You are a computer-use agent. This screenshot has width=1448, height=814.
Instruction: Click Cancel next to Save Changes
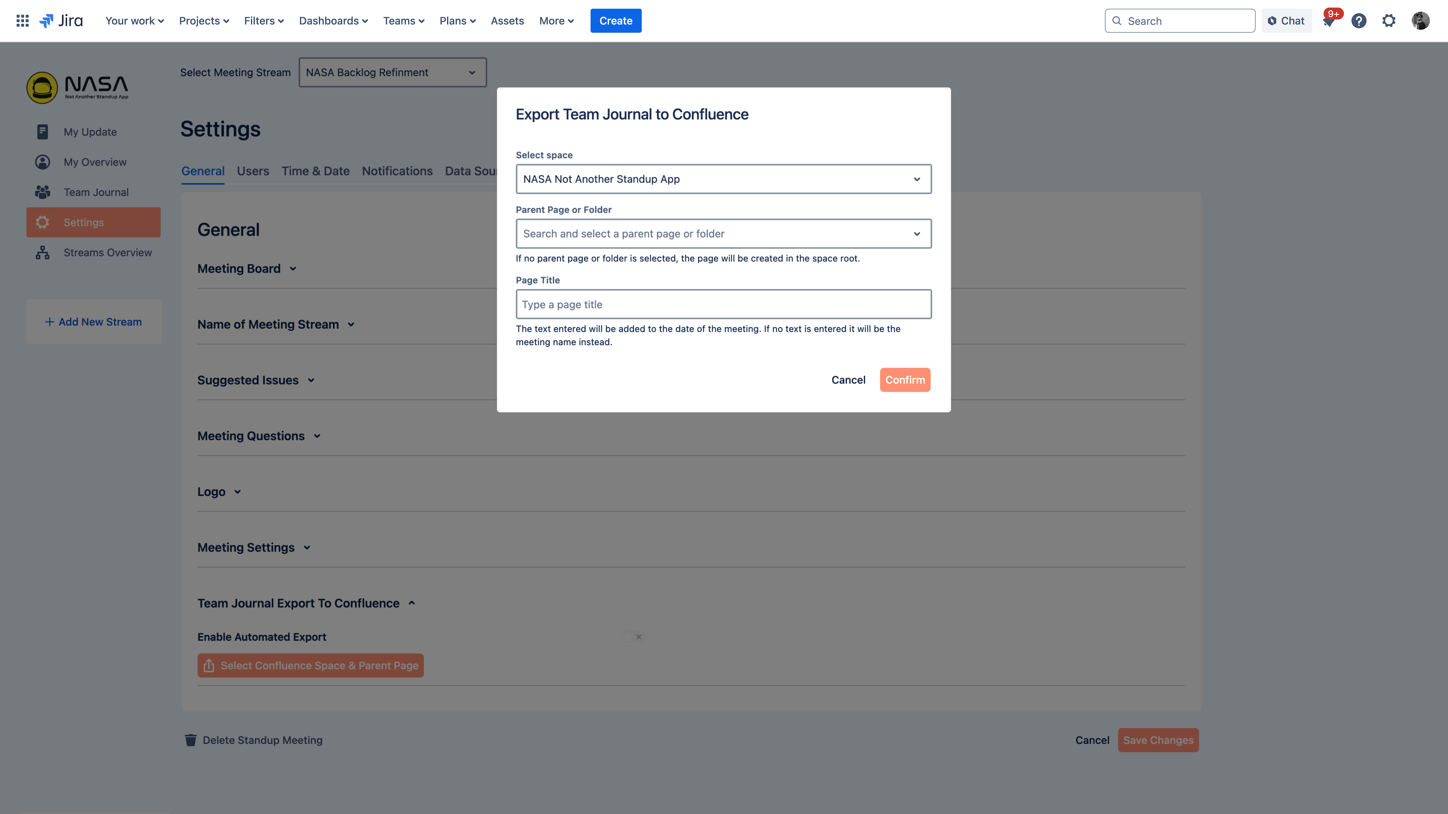[1092, 741]
